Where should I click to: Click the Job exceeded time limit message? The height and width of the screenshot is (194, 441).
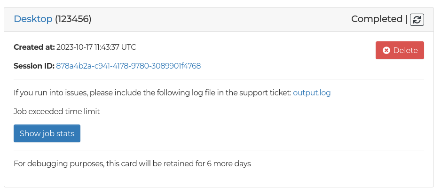coord(57,111)
